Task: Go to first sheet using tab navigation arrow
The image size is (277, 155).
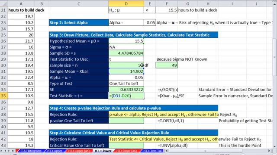Action: coord(2,151)
